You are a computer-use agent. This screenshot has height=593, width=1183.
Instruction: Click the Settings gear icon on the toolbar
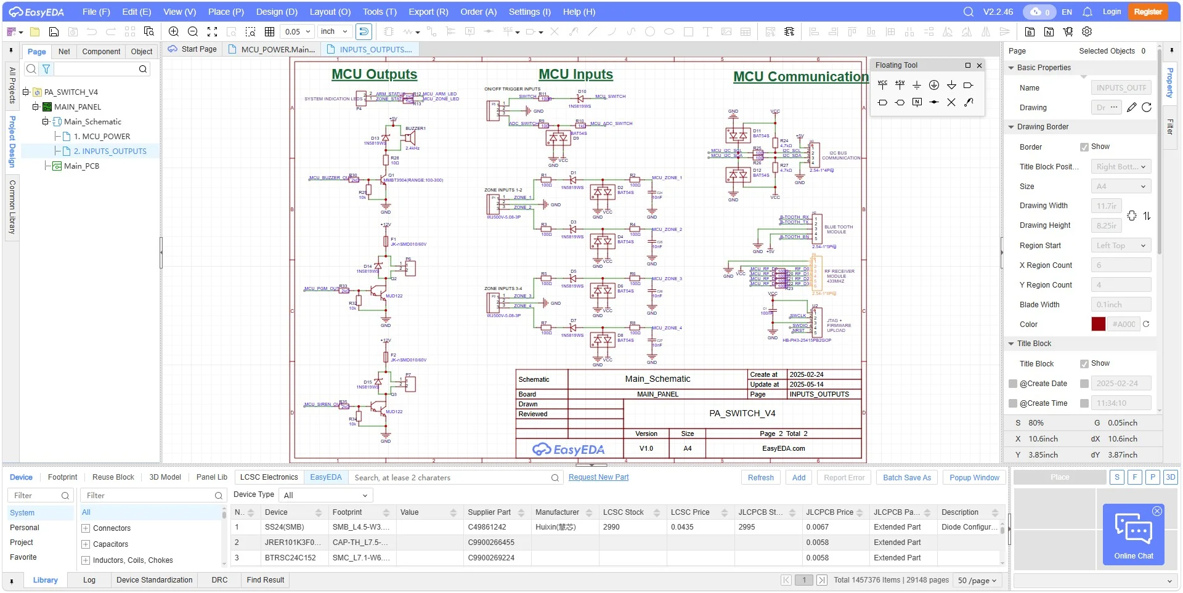(x=1087, y=31)
